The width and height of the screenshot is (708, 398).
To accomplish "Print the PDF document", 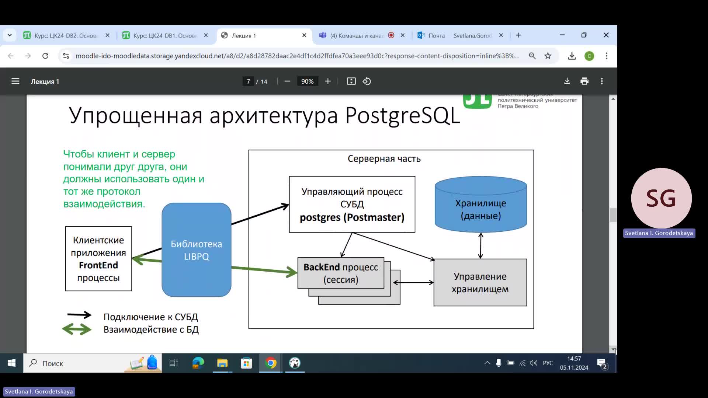I will [584, 81].
